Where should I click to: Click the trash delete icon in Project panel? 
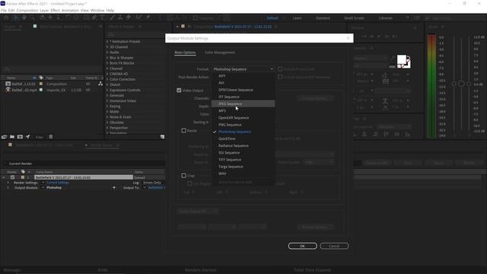(51, 137)
